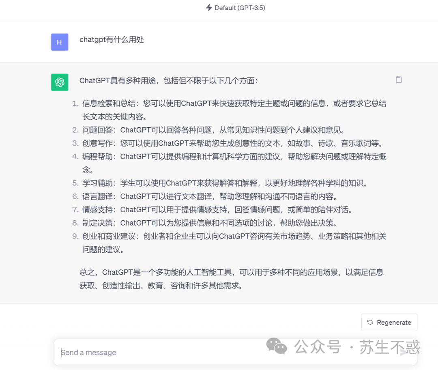Click the send arrow icon in message box

404,353
